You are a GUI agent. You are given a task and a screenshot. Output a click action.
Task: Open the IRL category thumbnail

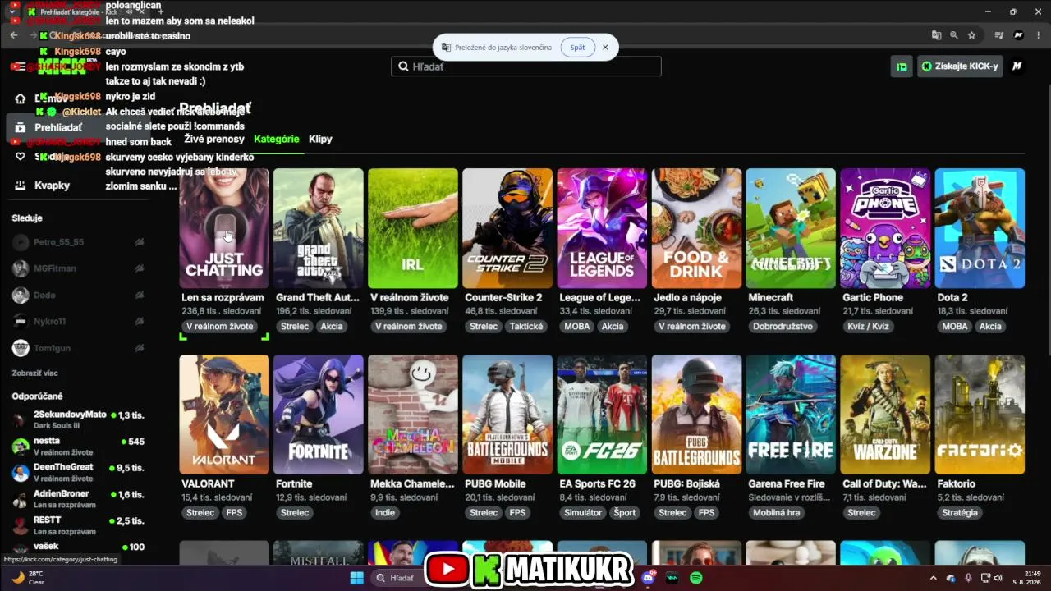click(413, 228)
